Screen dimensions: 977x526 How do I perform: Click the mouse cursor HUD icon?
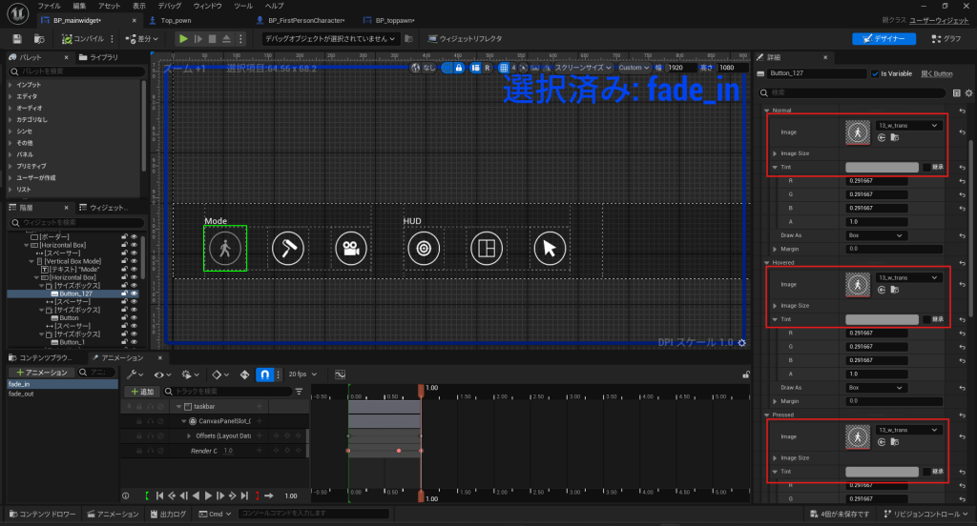550,249
